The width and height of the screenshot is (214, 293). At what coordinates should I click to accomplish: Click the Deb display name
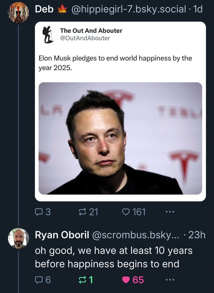tap(44, 9)
